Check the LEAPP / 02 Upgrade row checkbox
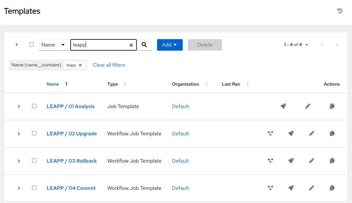Screen dimensions: 352x203 point(34,133)
